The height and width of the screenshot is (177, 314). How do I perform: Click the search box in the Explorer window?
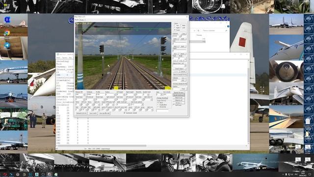point(214,30)
